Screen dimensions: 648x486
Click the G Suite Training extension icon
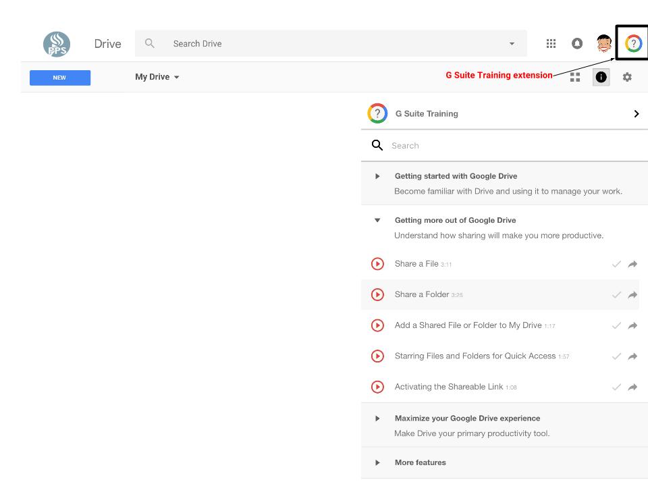[633, 44]
